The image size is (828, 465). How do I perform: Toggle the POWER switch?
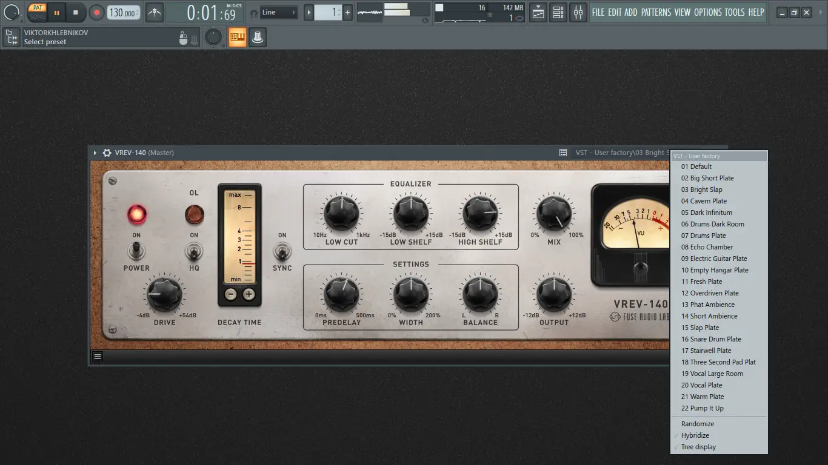pos(136,251)
